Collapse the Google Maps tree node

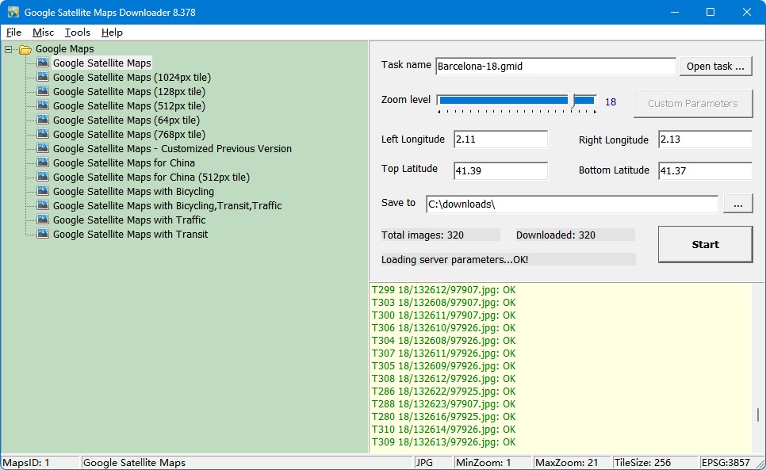6,48
